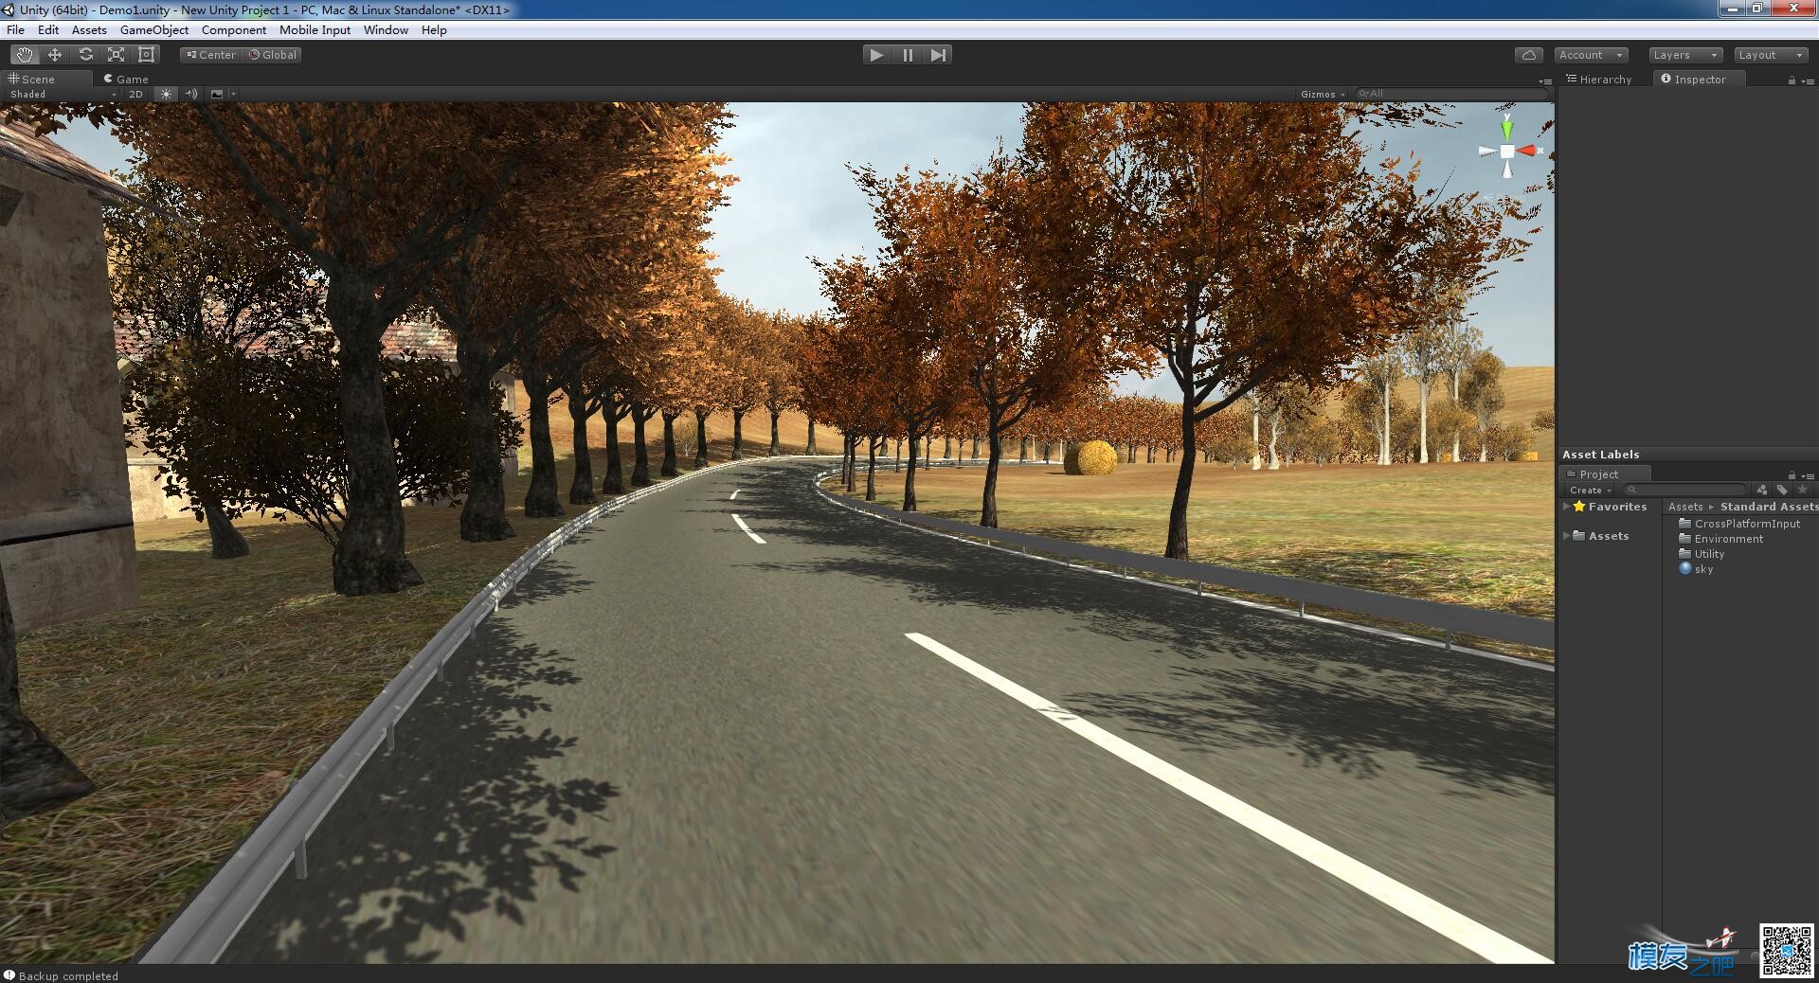Image resolution: width=1819 pixels, height=983 pixels.
Task: Select the Rotate tool
Action: pos(85,55)
